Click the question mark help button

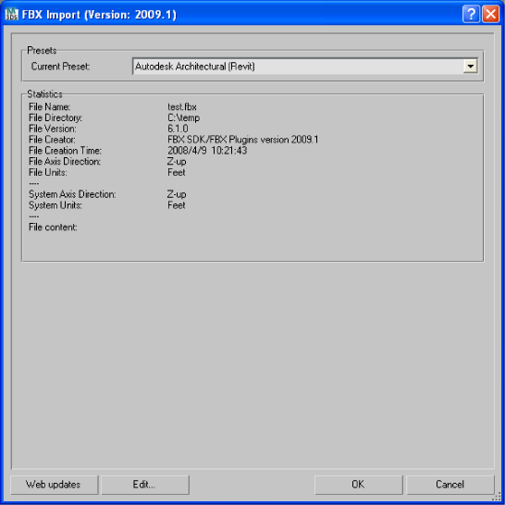(x=471, y=14)
